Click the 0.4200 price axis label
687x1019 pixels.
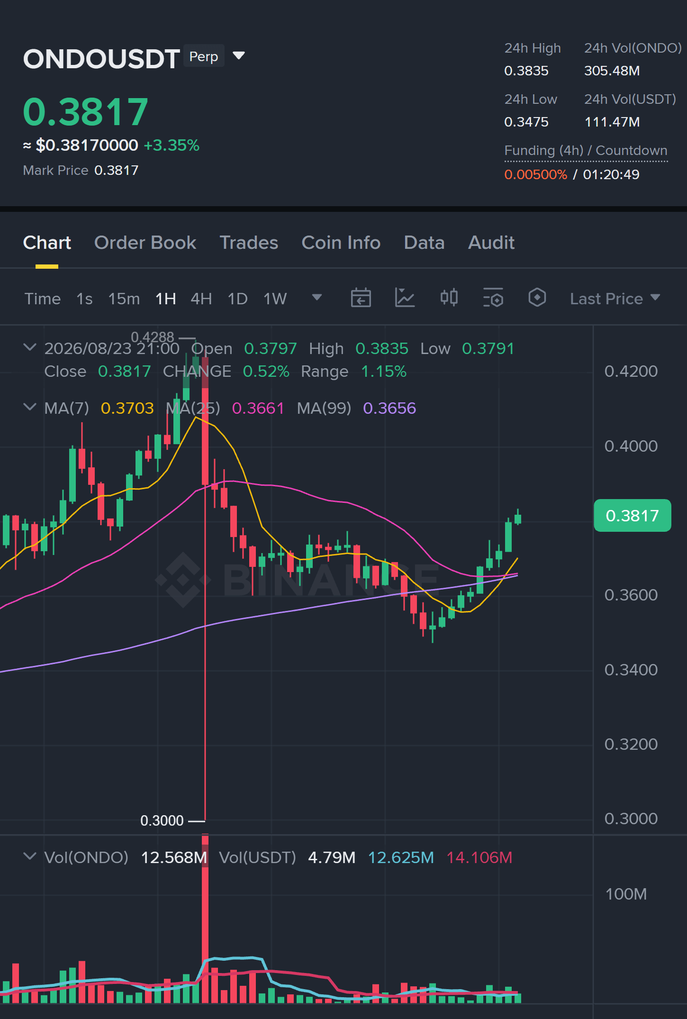click(631, 371)
